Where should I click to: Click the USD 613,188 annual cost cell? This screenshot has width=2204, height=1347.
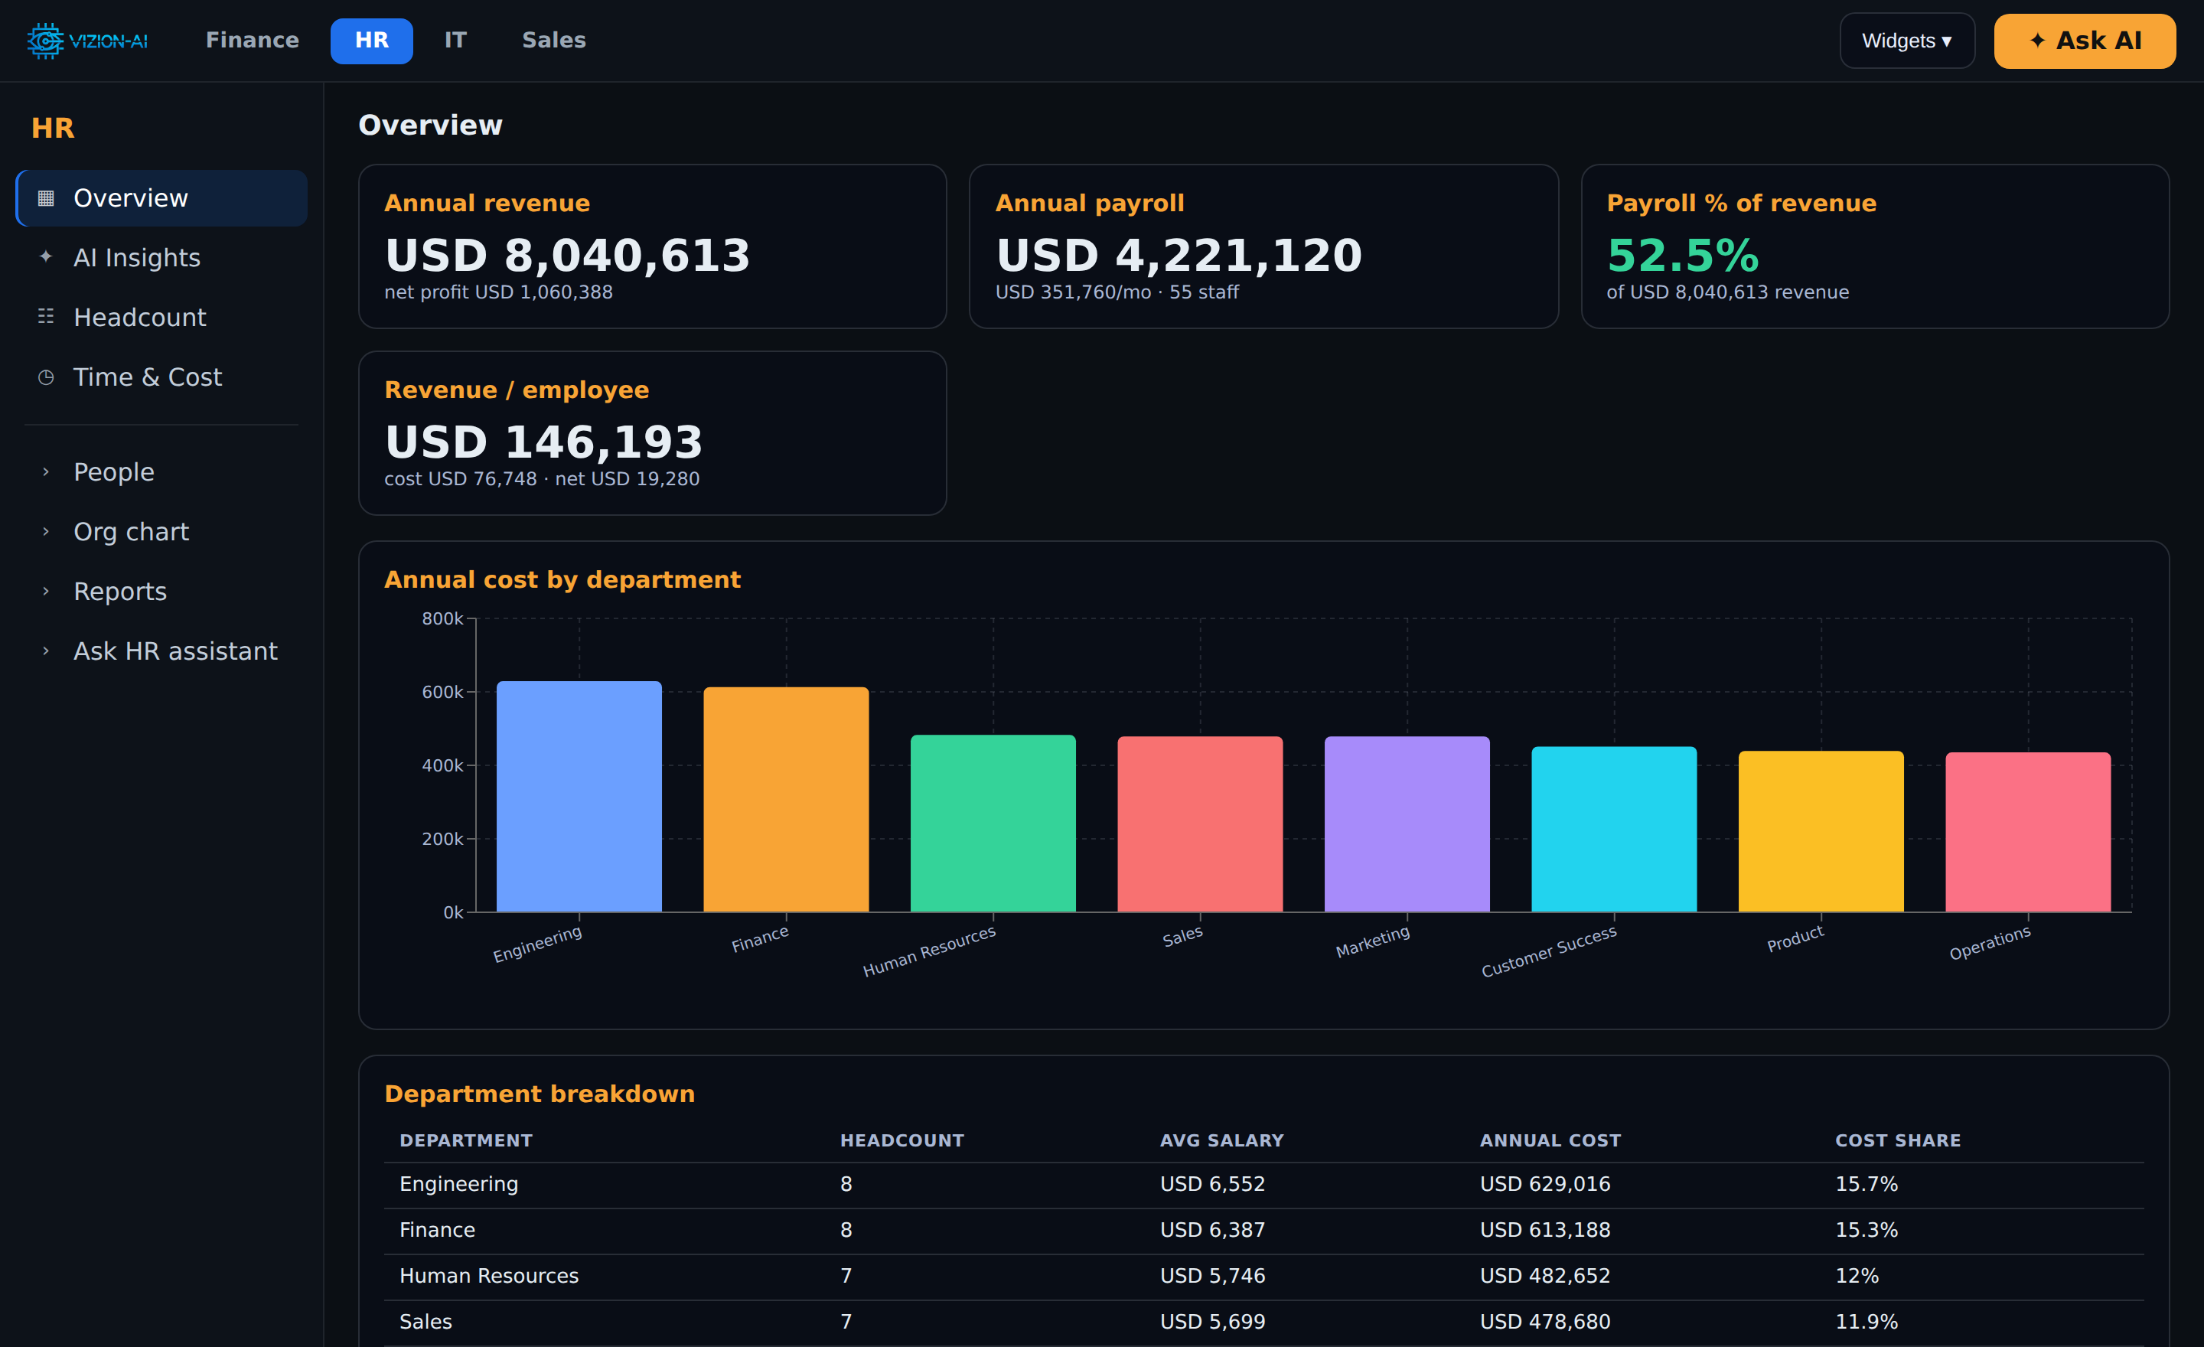click(1545, 1230)
